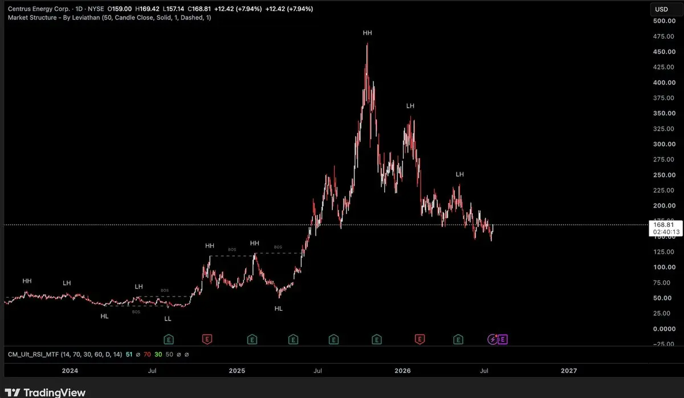Click the 250.00 price scale label

coord(664,175)
